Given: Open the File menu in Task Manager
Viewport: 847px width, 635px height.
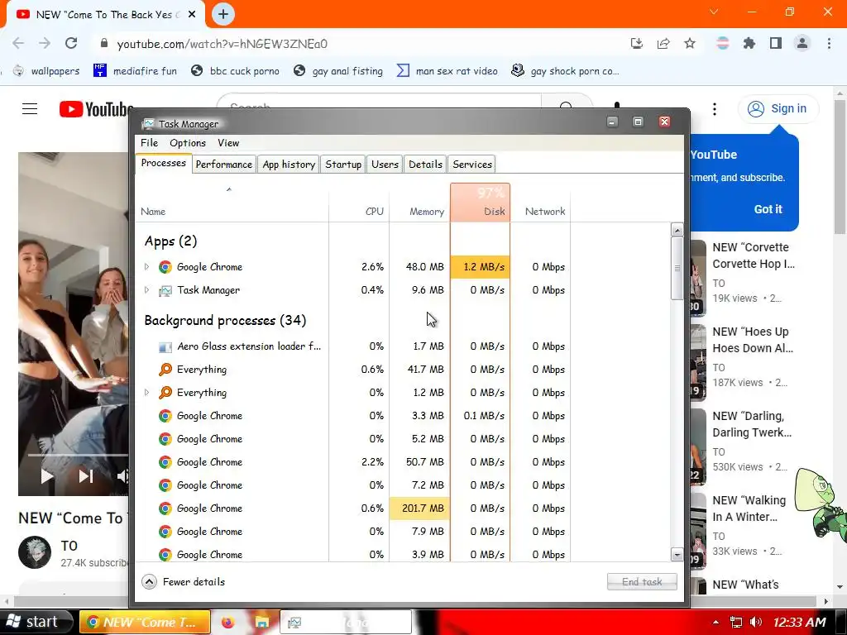Looking at the screenshot, I should (149, 142).
